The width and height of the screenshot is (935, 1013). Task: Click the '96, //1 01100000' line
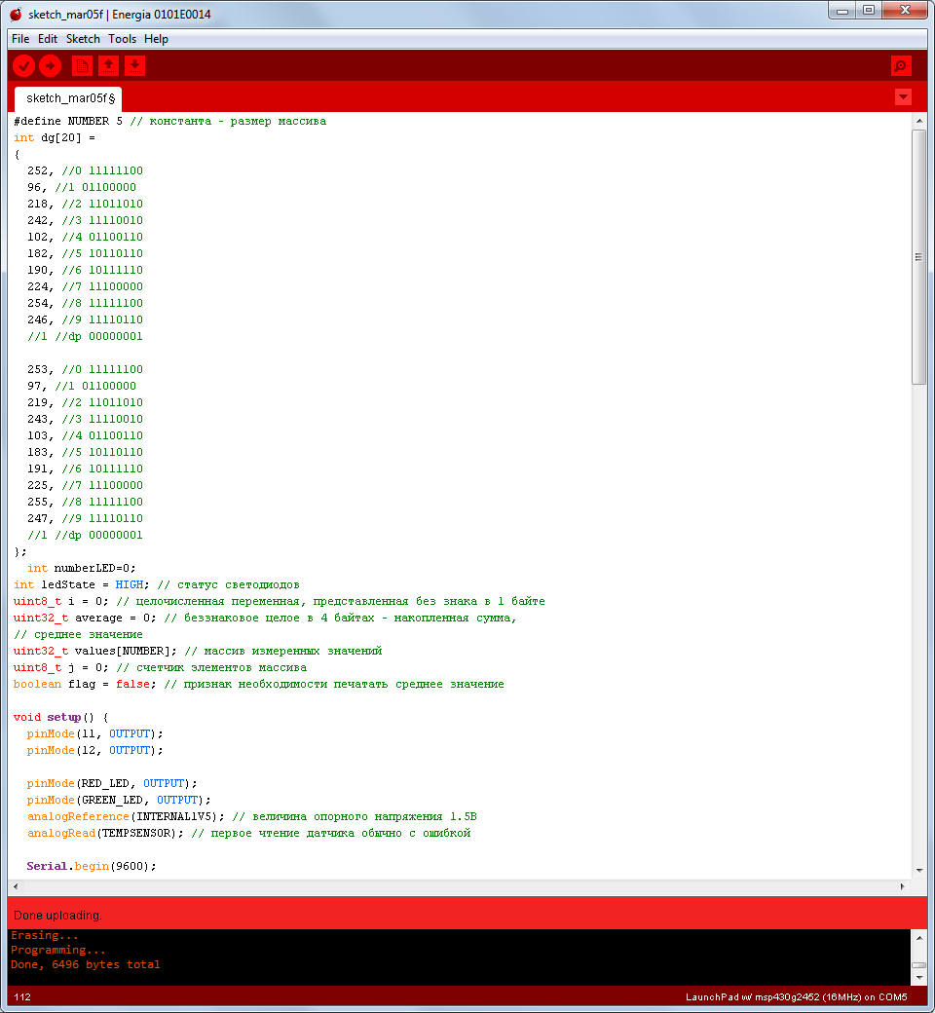click(x=82, y=188)
